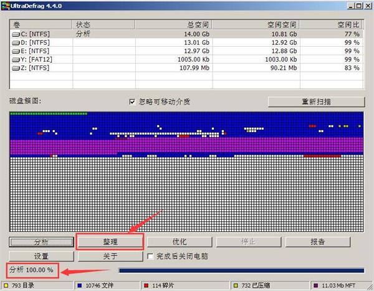374x291 pixels.
Task: Click the UltraDefrag app icon in title bar
Action: pyautogui.click(x=6, y=6)
